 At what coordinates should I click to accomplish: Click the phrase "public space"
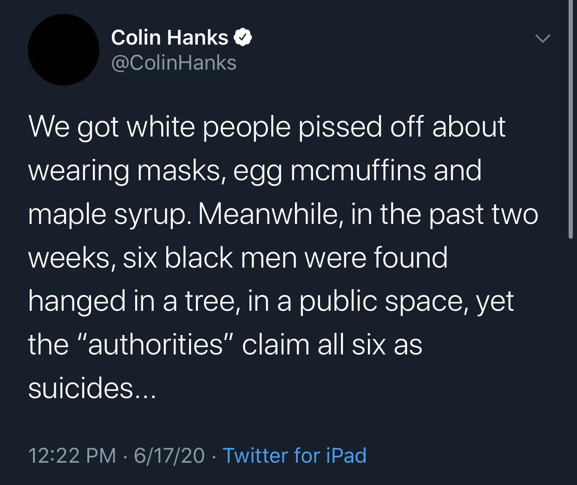point(381,301)
